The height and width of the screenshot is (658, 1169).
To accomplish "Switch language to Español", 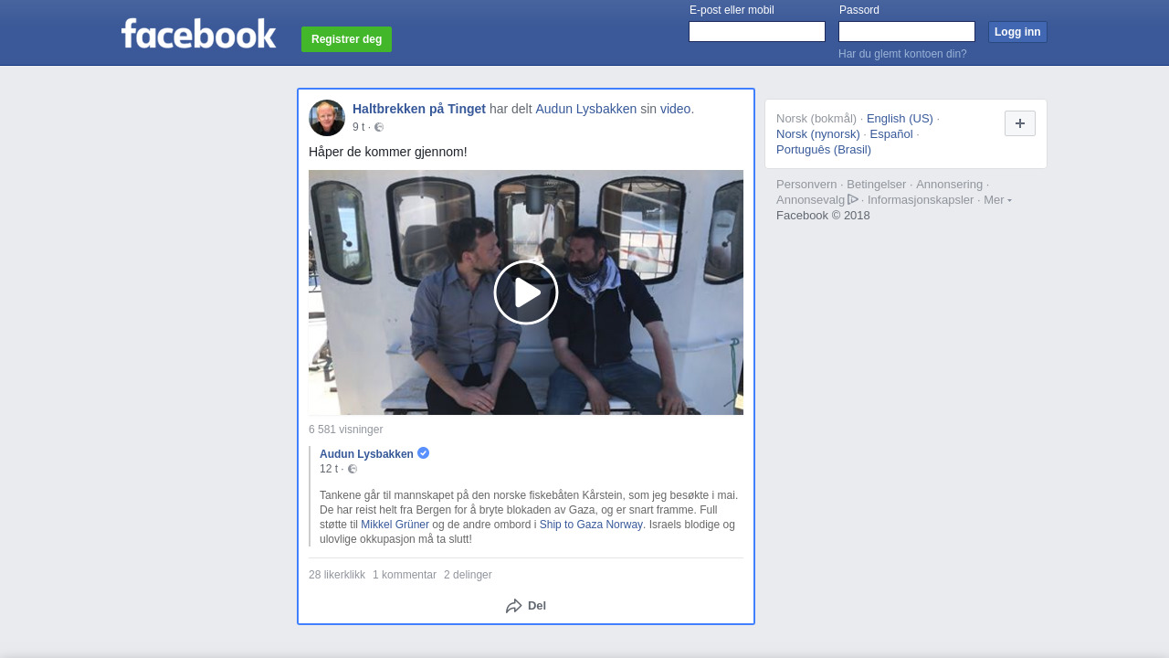I will (x=891, y=134).
